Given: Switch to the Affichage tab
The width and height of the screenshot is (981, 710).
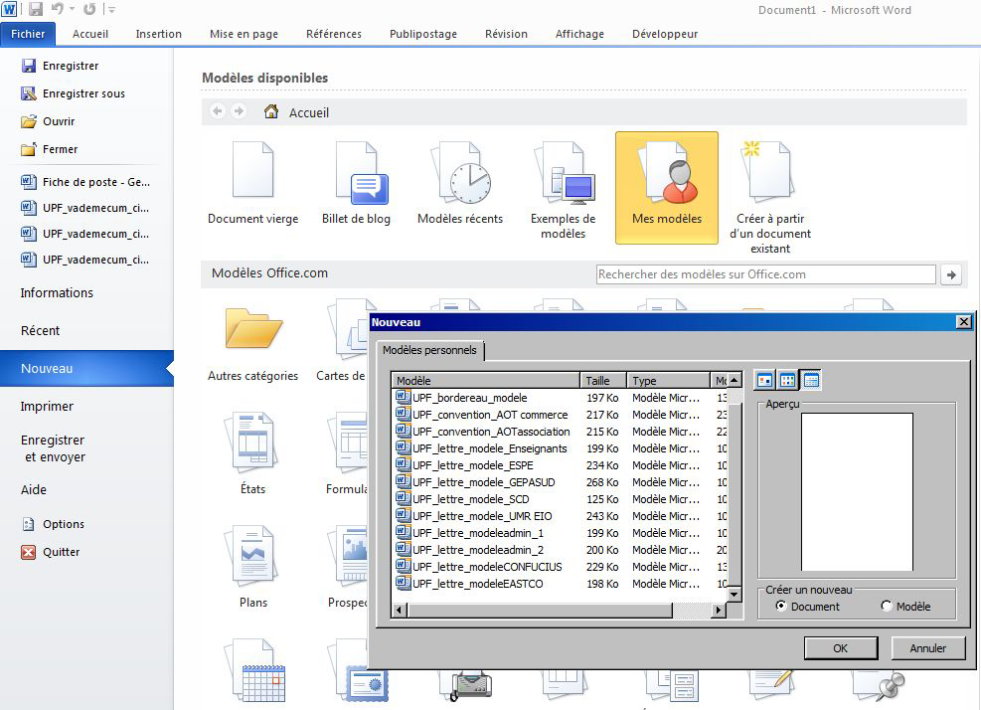Looking at the screenshot, I should [579, 34].
